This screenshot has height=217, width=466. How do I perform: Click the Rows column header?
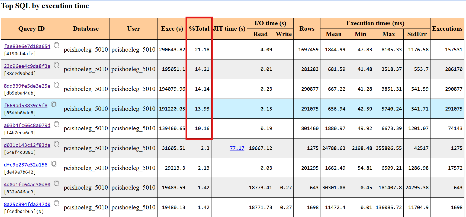307,29
